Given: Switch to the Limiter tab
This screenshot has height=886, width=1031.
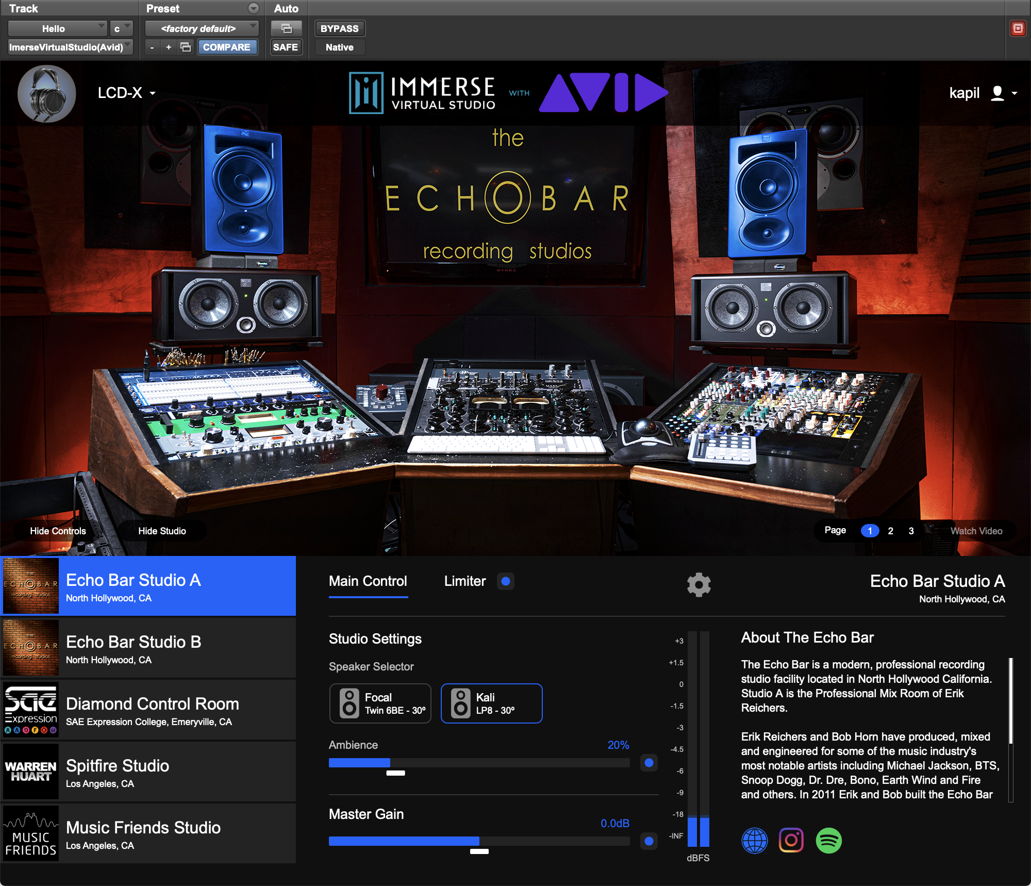Looking at the screenshot, I should pyautogui.click(x=464, y=581).
